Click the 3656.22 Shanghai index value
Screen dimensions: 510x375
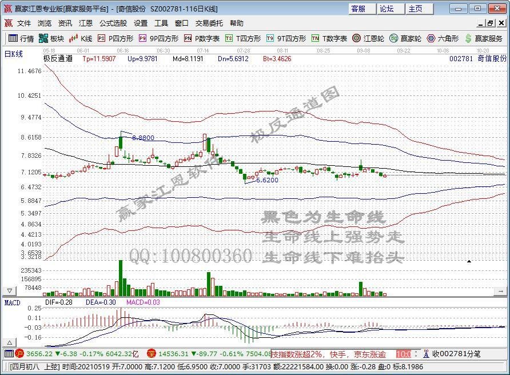click(39, 353)
